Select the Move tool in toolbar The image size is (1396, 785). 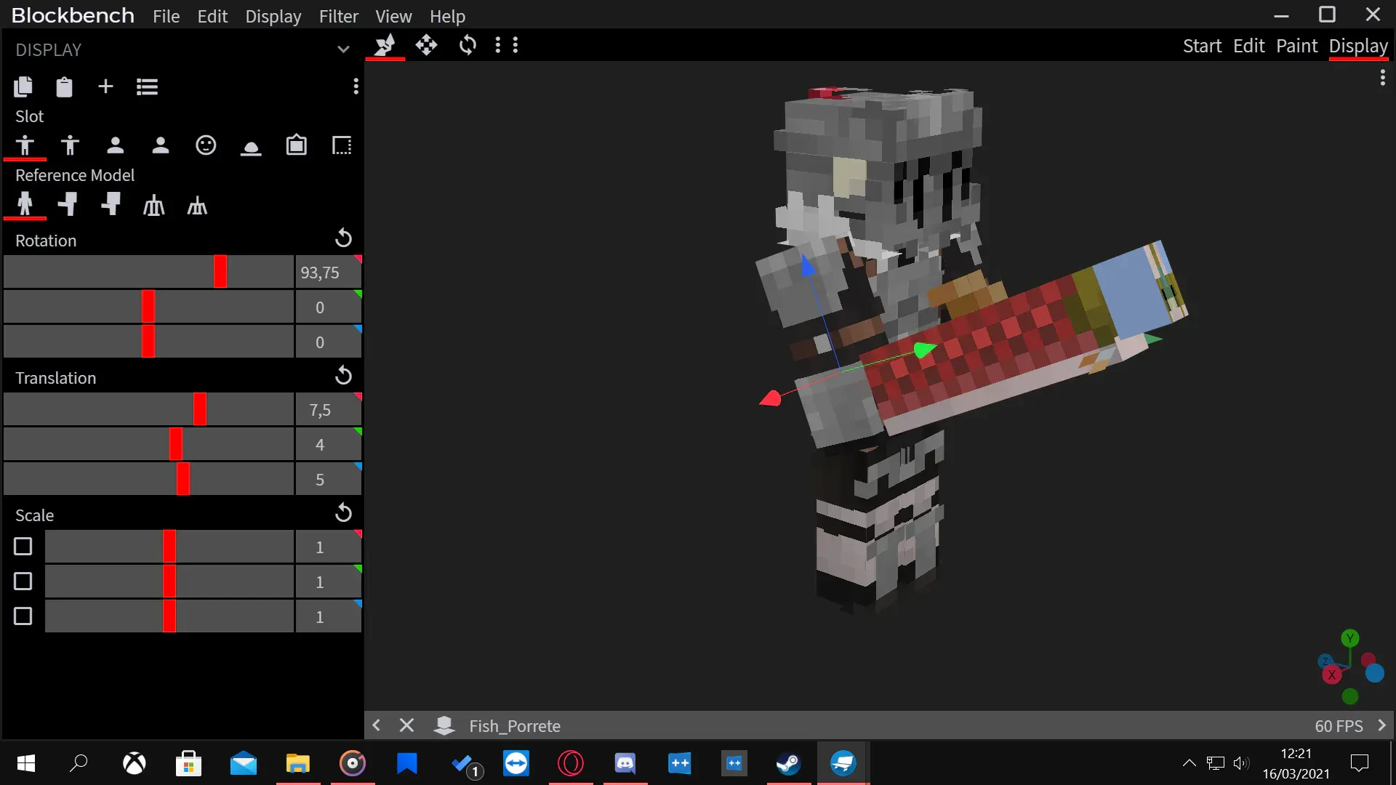[x=426, y=45]
